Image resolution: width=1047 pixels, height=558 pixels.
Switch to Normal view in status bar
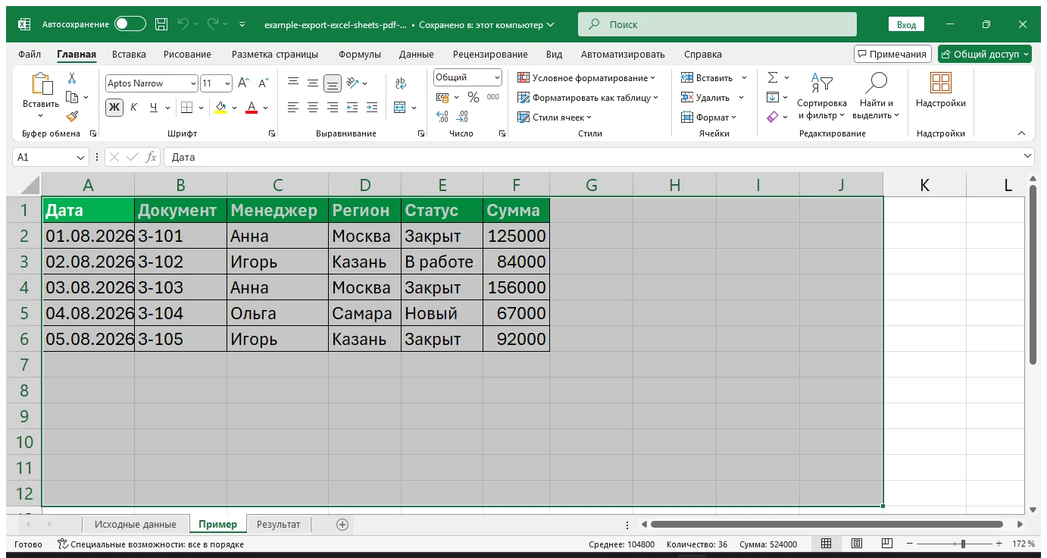tap(827, 544)
